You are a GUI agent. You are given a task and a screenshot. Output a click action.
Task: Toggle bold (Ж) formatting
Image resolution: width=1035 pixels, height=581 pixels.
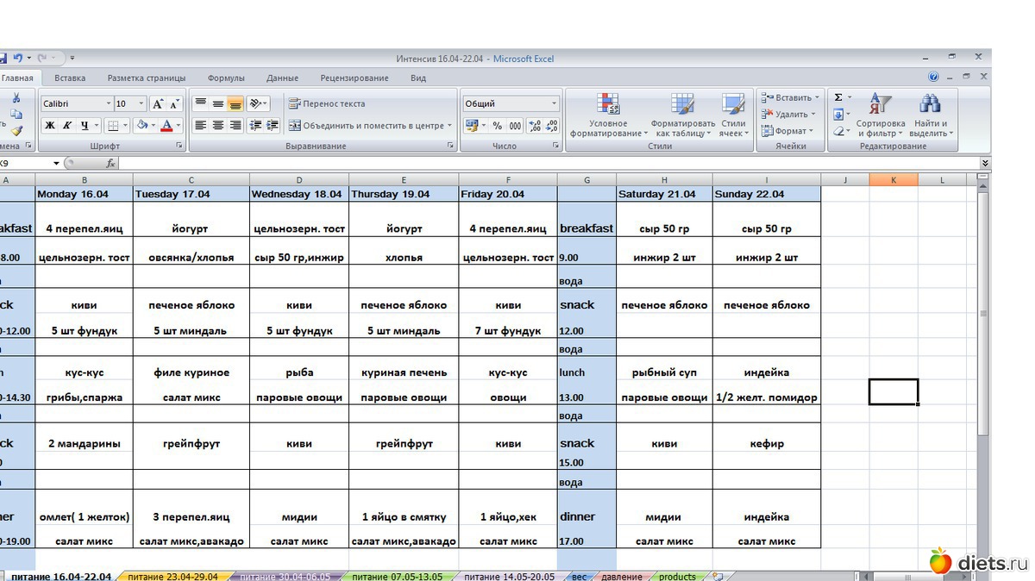pyautogui.click(x=50, y=126)
